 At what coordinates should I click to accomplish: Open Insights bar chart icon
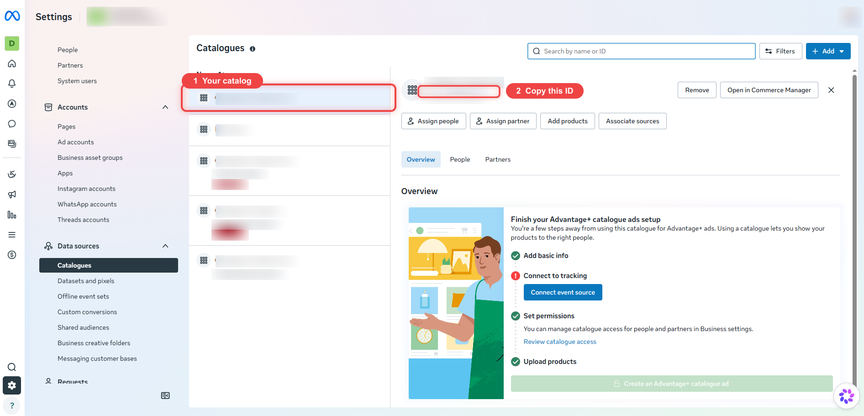[12, 215]
